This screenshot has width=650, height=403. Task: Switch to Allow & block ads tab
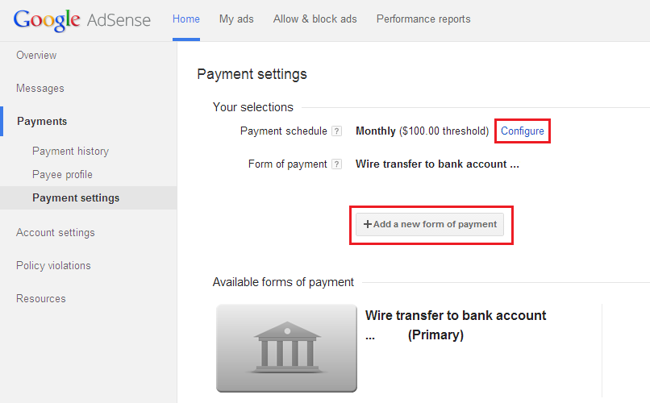315,19
